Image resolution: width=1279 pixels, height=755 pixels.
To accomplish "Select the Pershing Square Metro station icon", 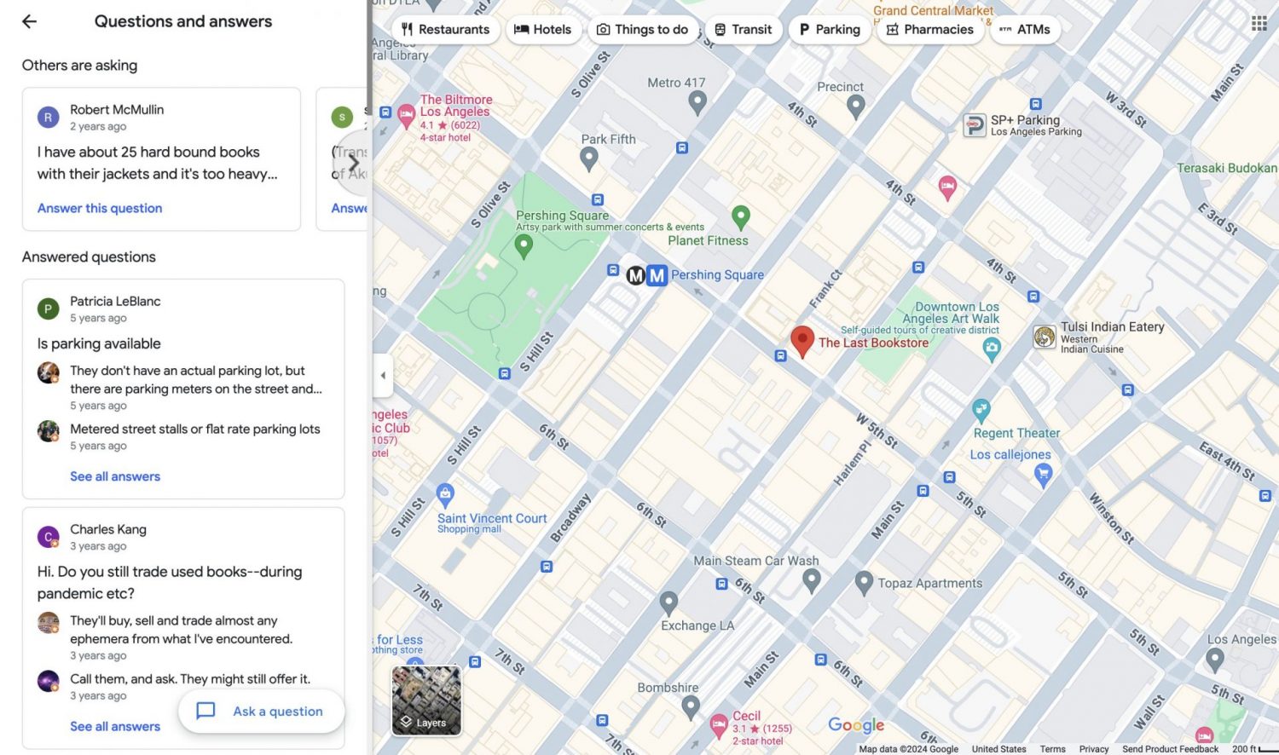I will pos(657,275).
